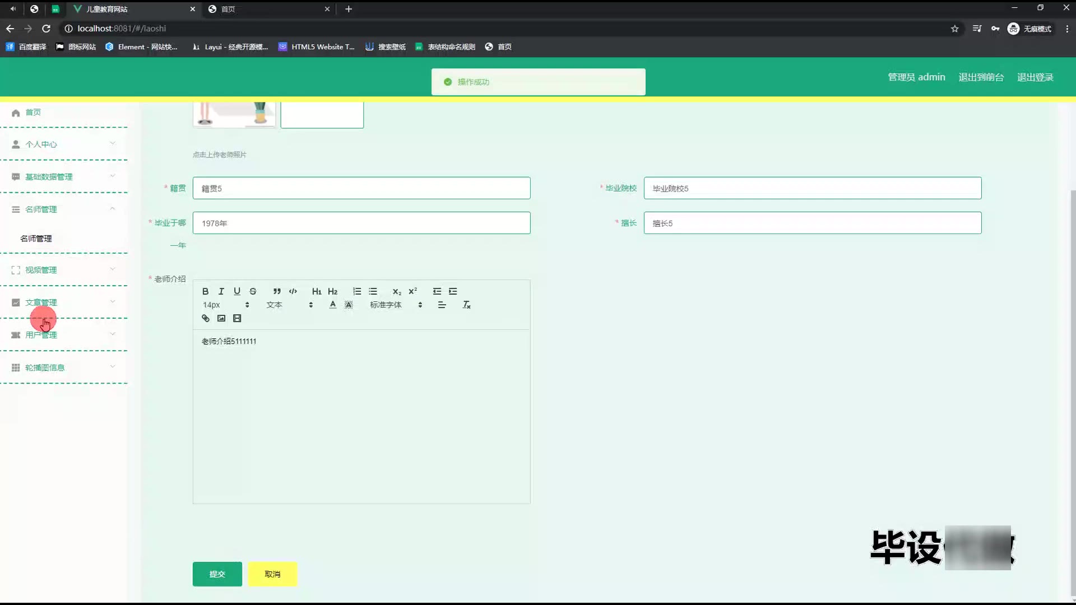Screen dimensions: 1076x605
Task: Toggle strikethrough formatting in the editor
Action: coord(253,291)
